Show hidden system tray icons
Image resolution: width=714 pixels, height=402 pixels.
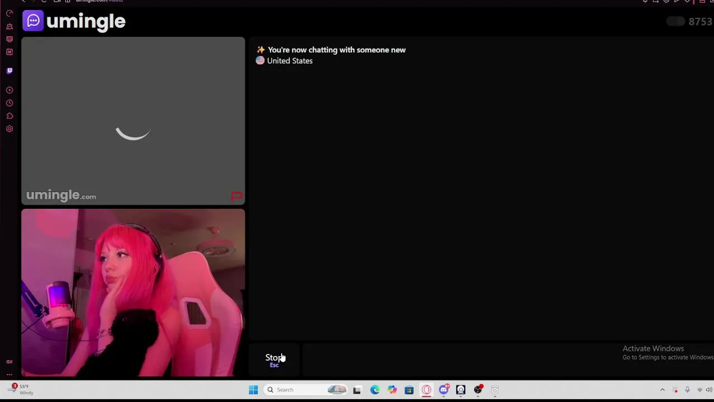[662, 390]
